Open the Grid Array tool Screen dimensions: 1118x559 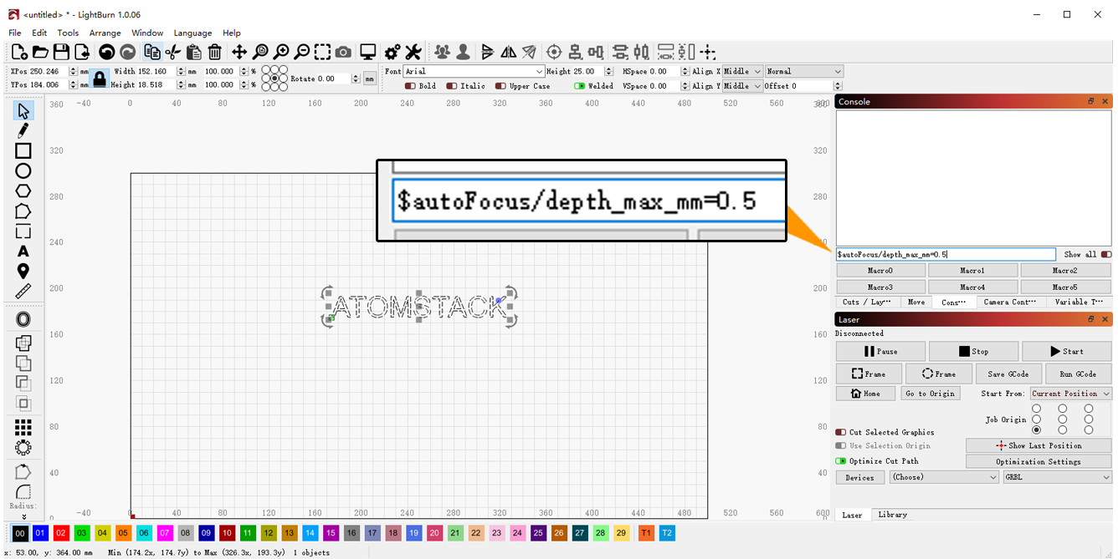[x=23, y=428]
